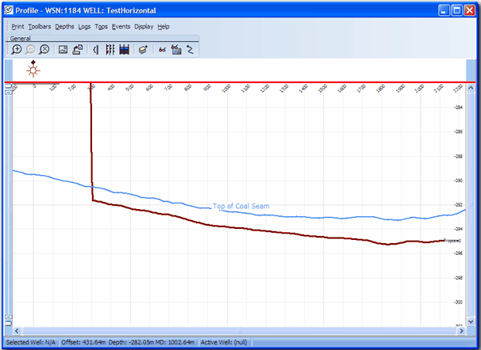Toggle the single log track icon
Viewport: 481px width, 350px height.
(96, 49)
